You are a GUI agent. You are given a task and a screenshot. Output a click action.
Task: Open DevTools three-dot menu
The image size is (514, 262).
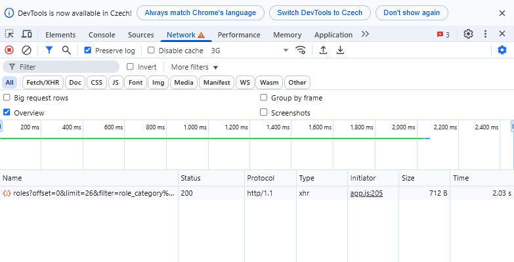click(x=486, y=33)
